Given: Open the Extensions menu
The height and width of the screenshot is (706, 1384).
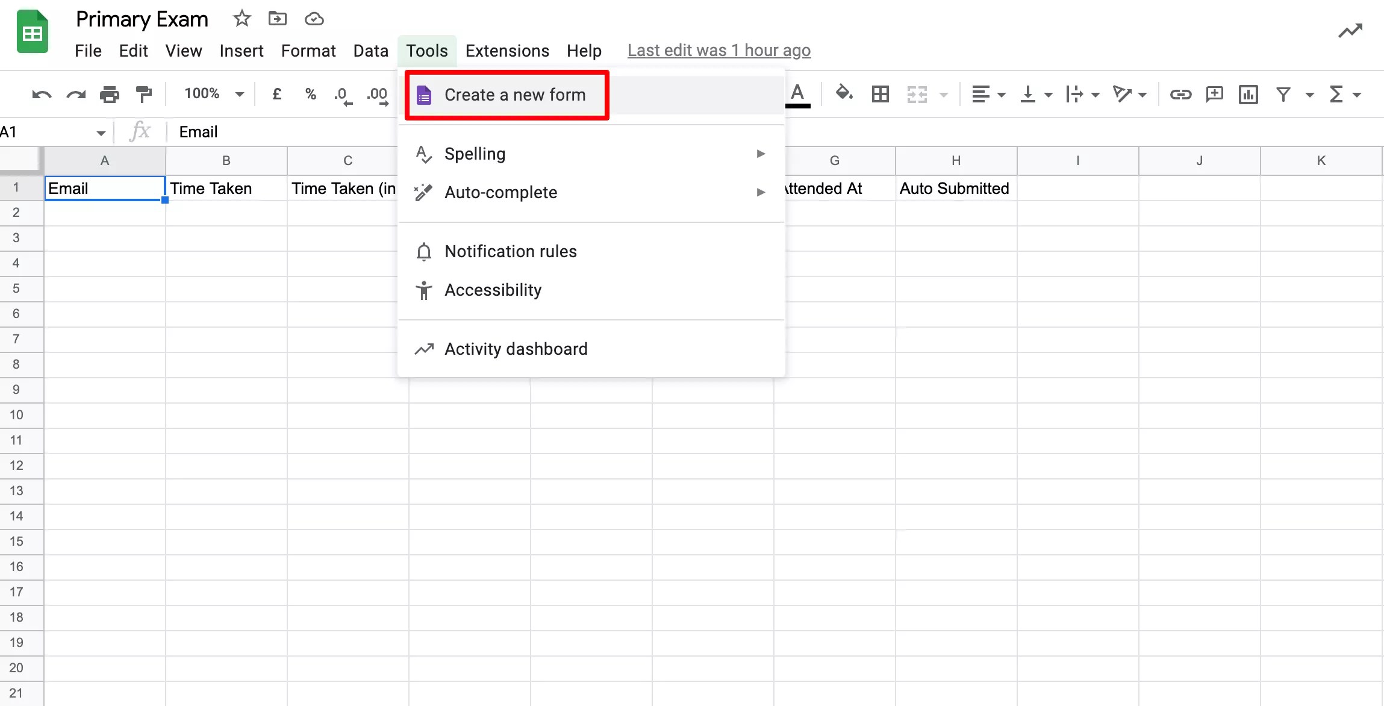Looking at the screenshot, I should [x=507, y=51].
